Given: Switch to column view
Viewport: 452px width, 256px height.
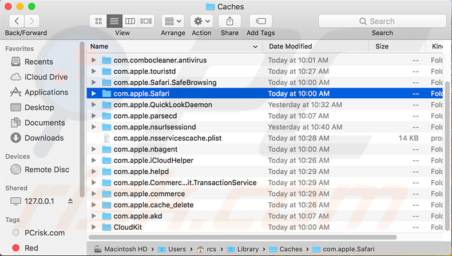Looking at the screenshot, I should 130,21.
